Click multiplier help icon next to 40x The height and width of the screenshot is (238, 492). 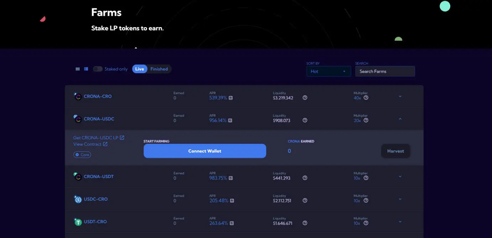pos(366,98)
